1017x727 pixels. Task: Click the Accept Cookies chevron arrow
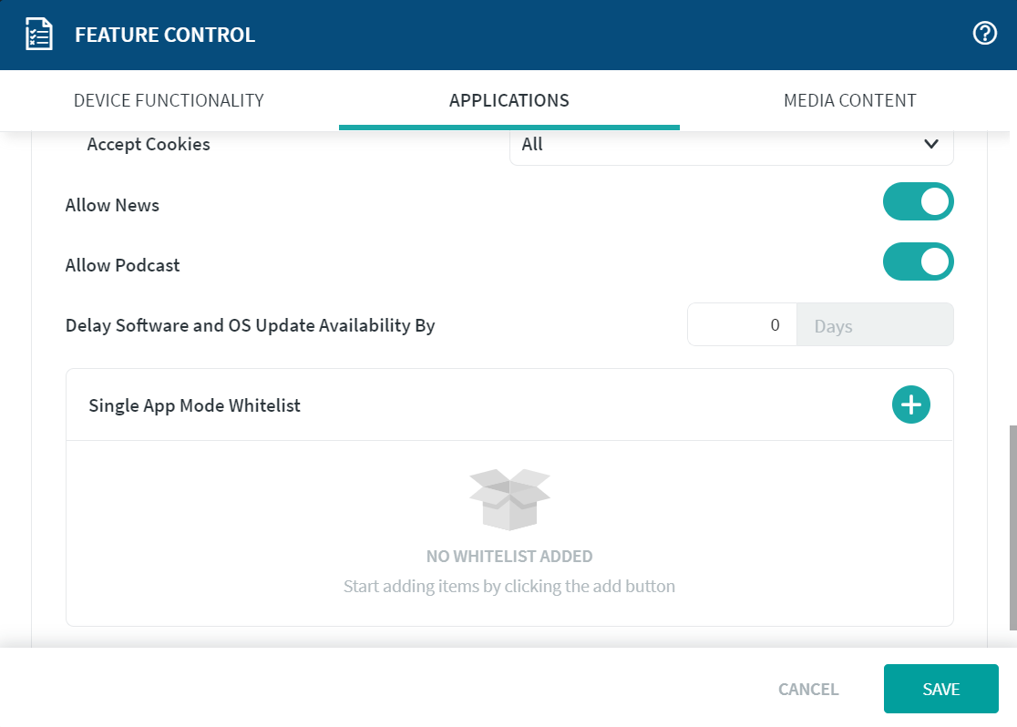pyautogui.click(x=930, y=145)
